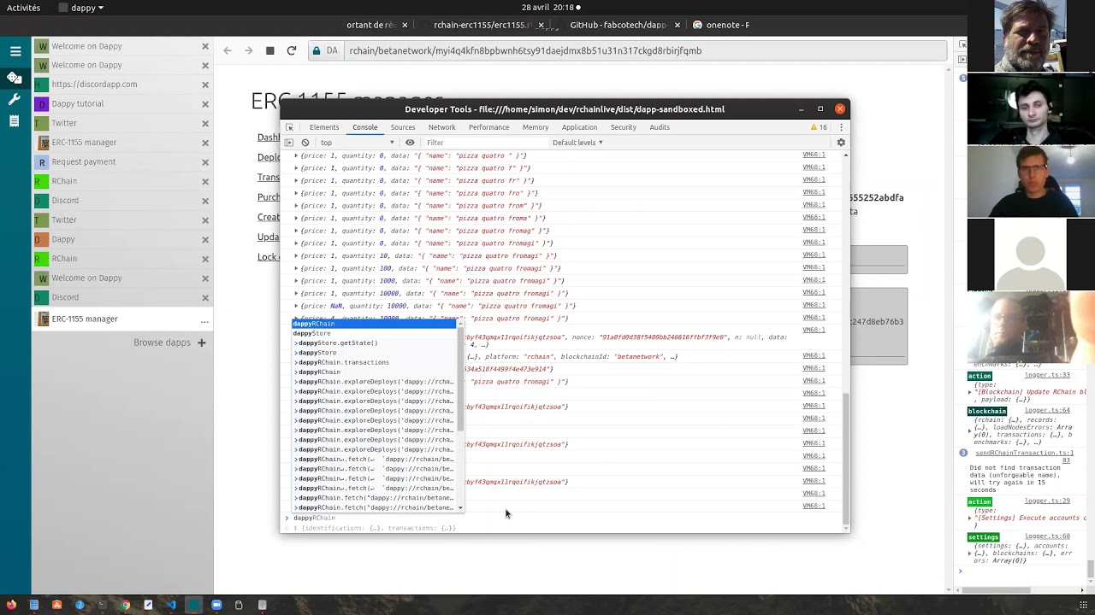The height and width of the screenshot is (615, 1095).
Task: Switch to the Performance tab
Action: 488,127
